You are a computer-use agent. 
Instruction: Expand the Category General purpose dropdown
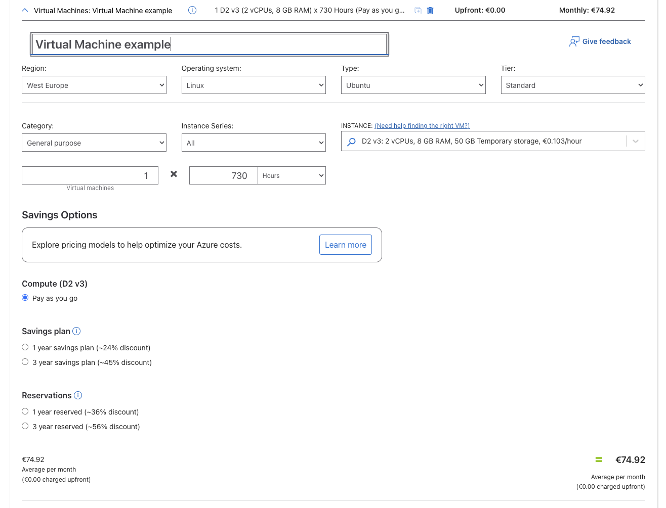(x=94, y=143)
